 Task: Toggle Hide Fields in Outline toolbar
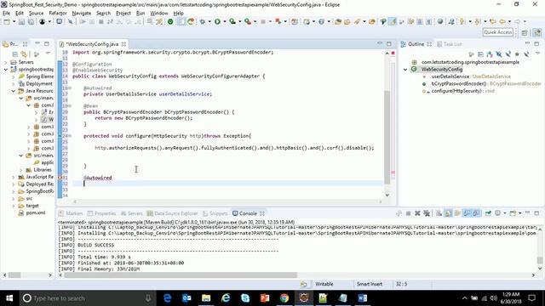499,54
